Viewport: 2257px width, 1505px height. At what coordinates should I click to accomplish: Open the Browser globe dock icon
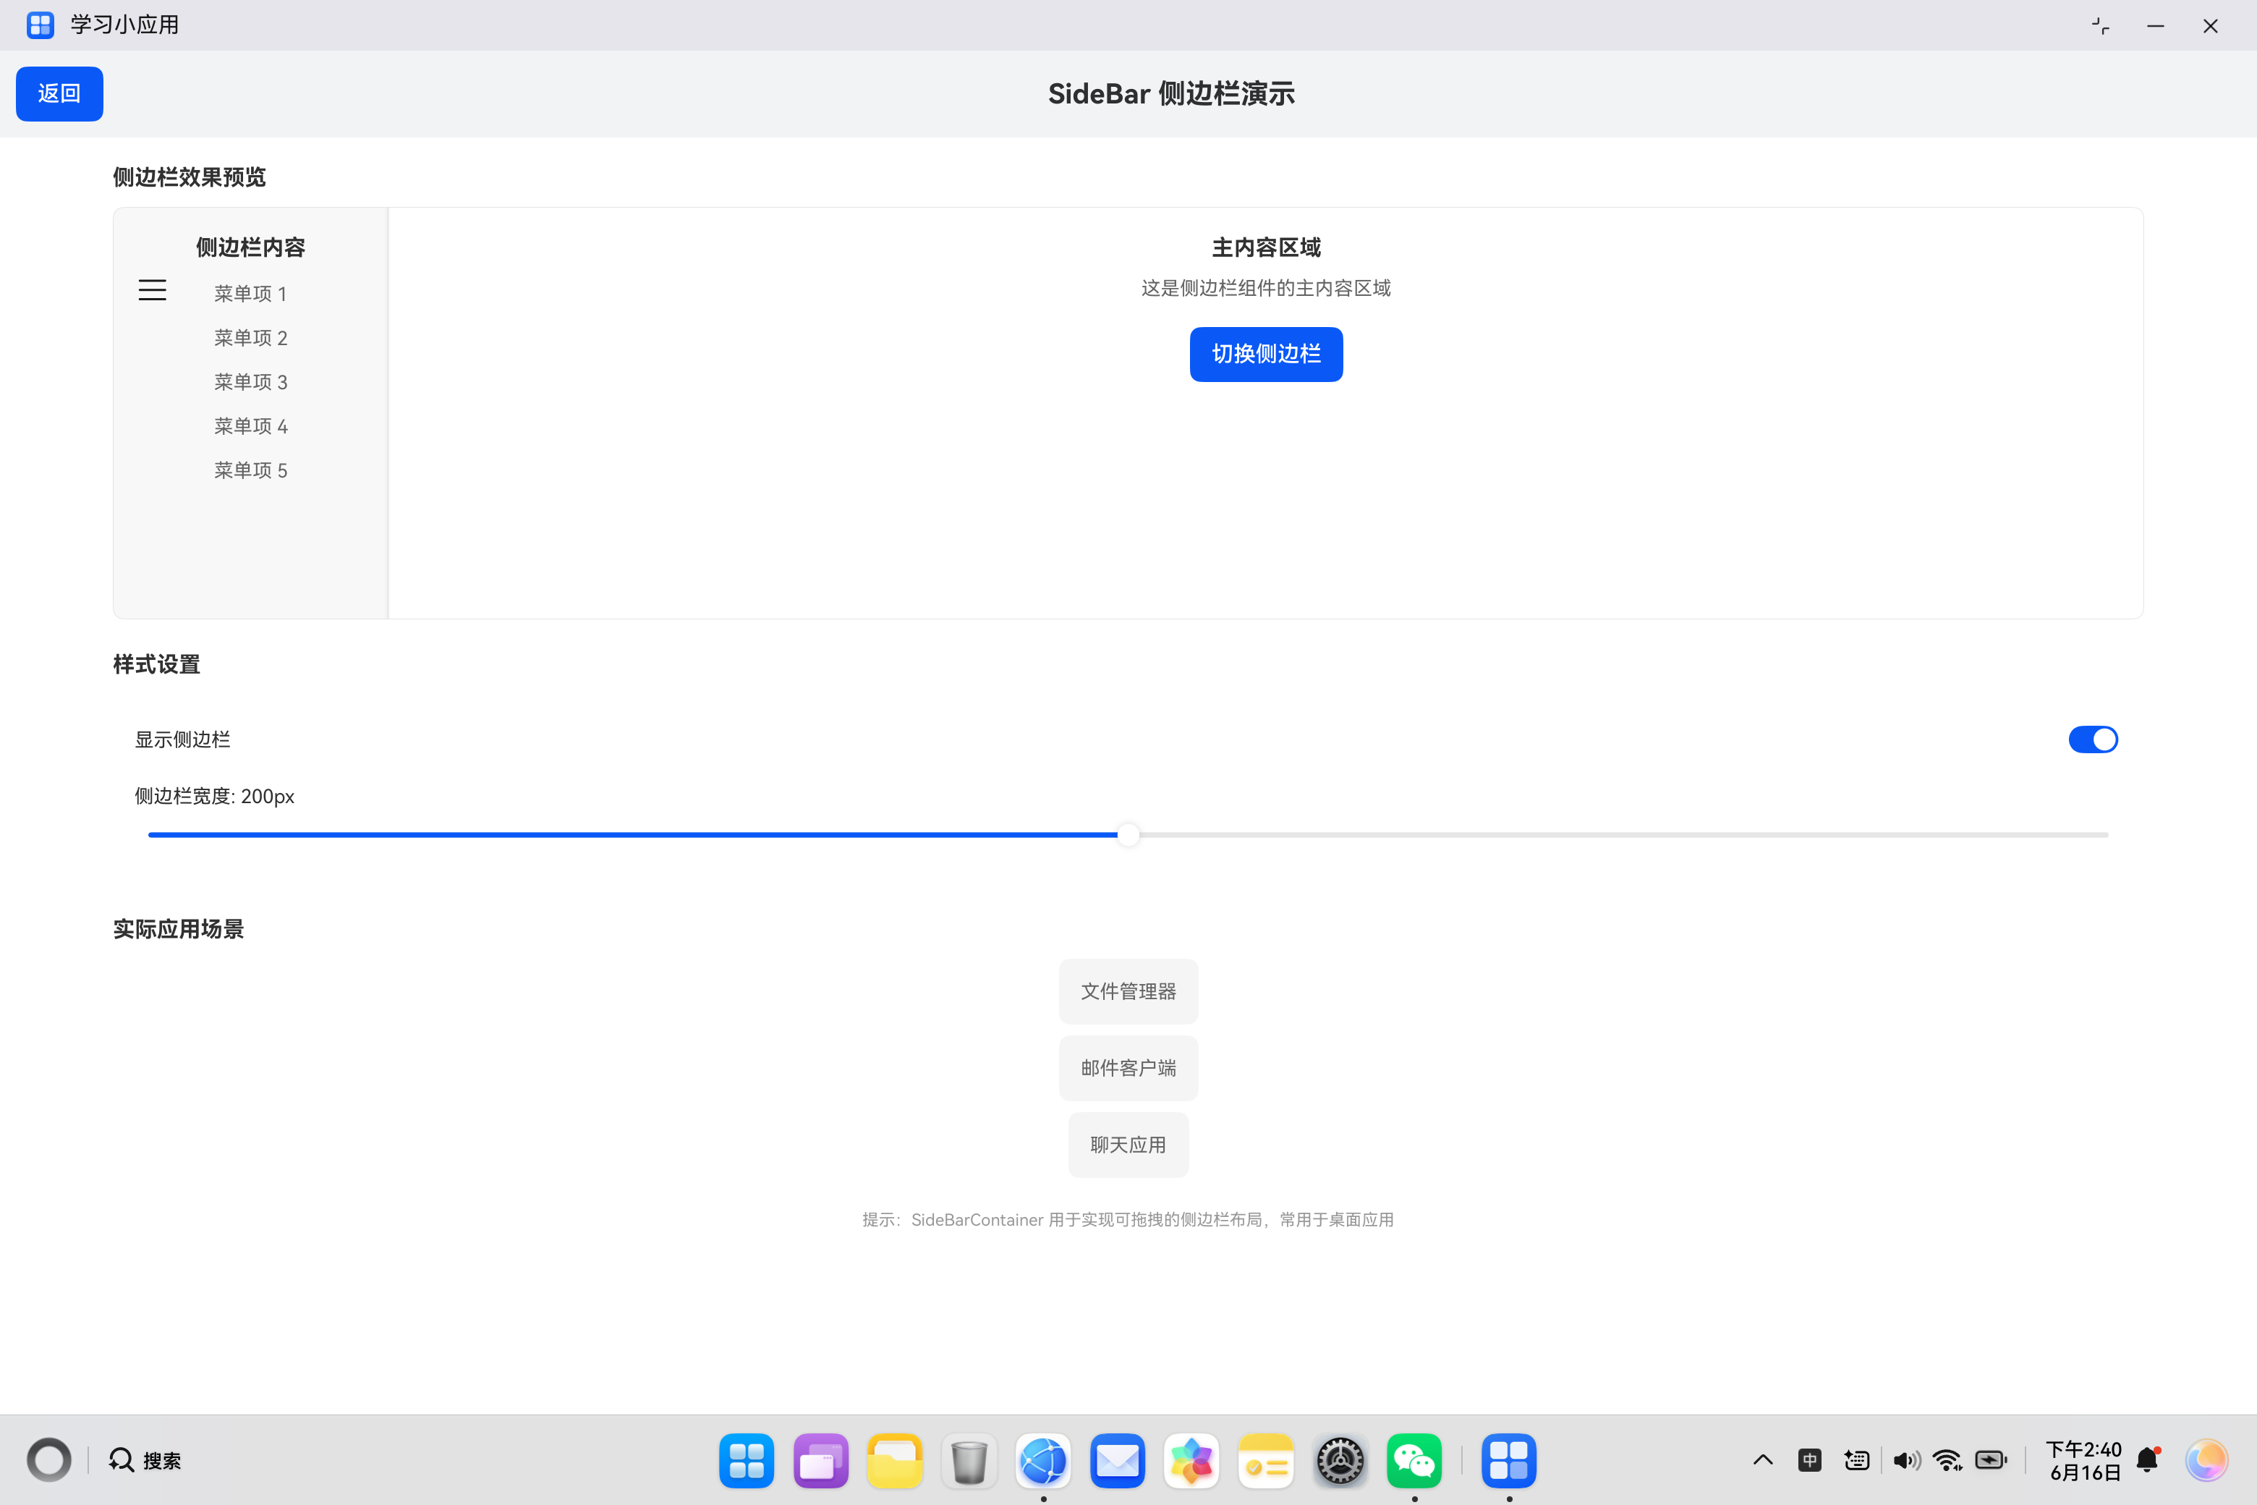pyautogui.click(x=1043, y=1461)
